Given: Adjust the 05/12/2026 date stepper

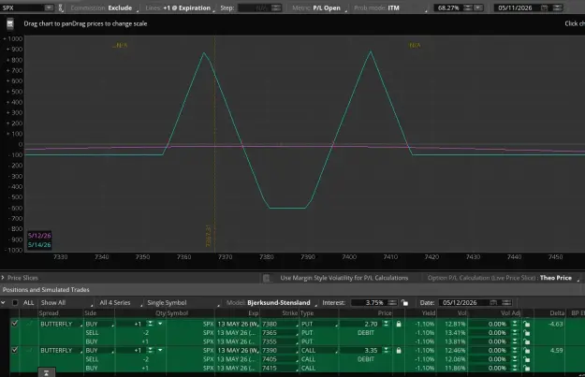Looking at the screenshot, I should click(x=506, y=302).
